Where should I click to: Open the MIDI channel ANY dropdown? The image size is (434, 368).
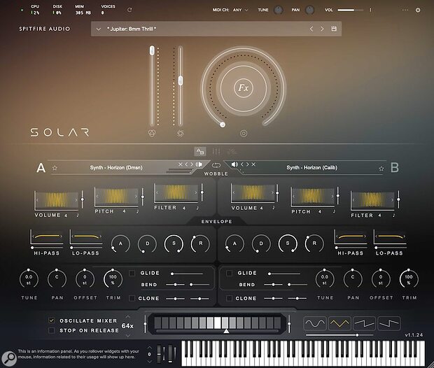241,10
